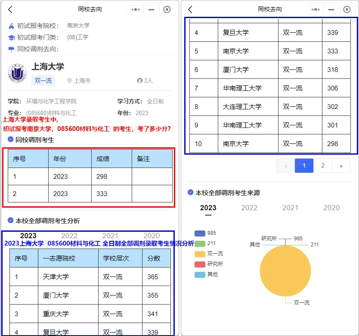
Task: Click the score 298 in 同校调剂考生 table
Action: [x=102, y=177]
